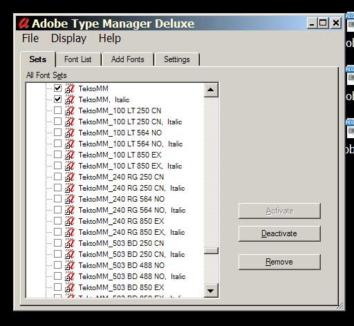Image resolution: width=354 pixels, height=326 pixels.
Task: Click the font list scroll down arrow
Action: point(211,291)
